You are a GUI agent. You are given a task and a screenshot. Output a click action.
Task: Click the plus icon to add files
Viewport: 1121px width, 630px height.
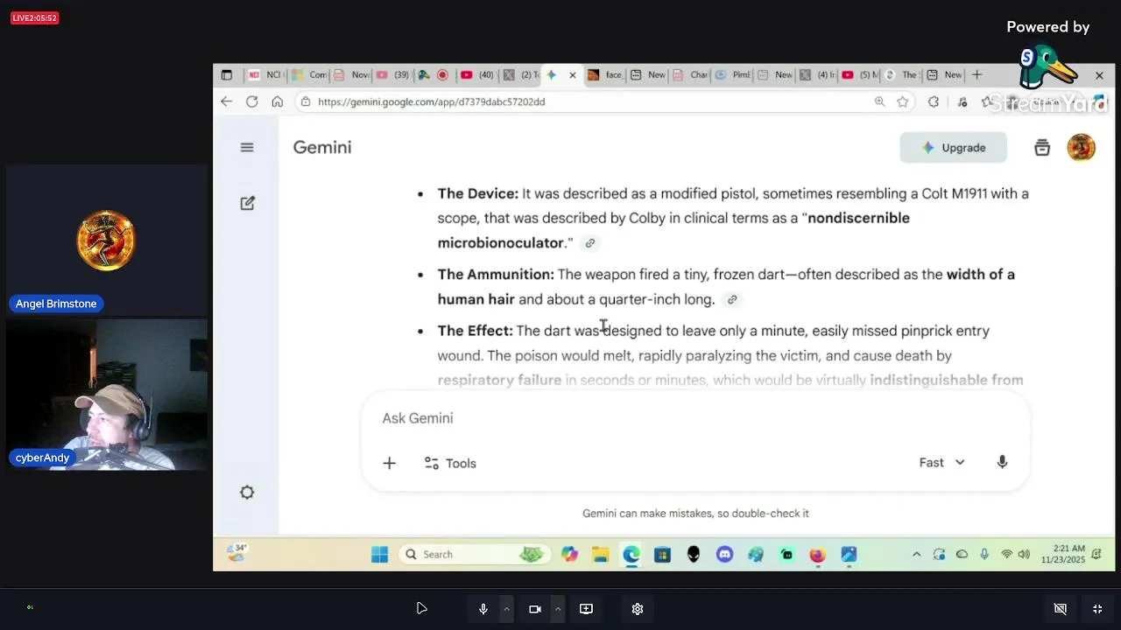pyautogui.click(x=390, y=463)
